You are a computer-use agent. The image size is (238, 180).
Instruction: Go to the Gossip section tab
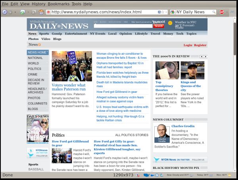57,34
